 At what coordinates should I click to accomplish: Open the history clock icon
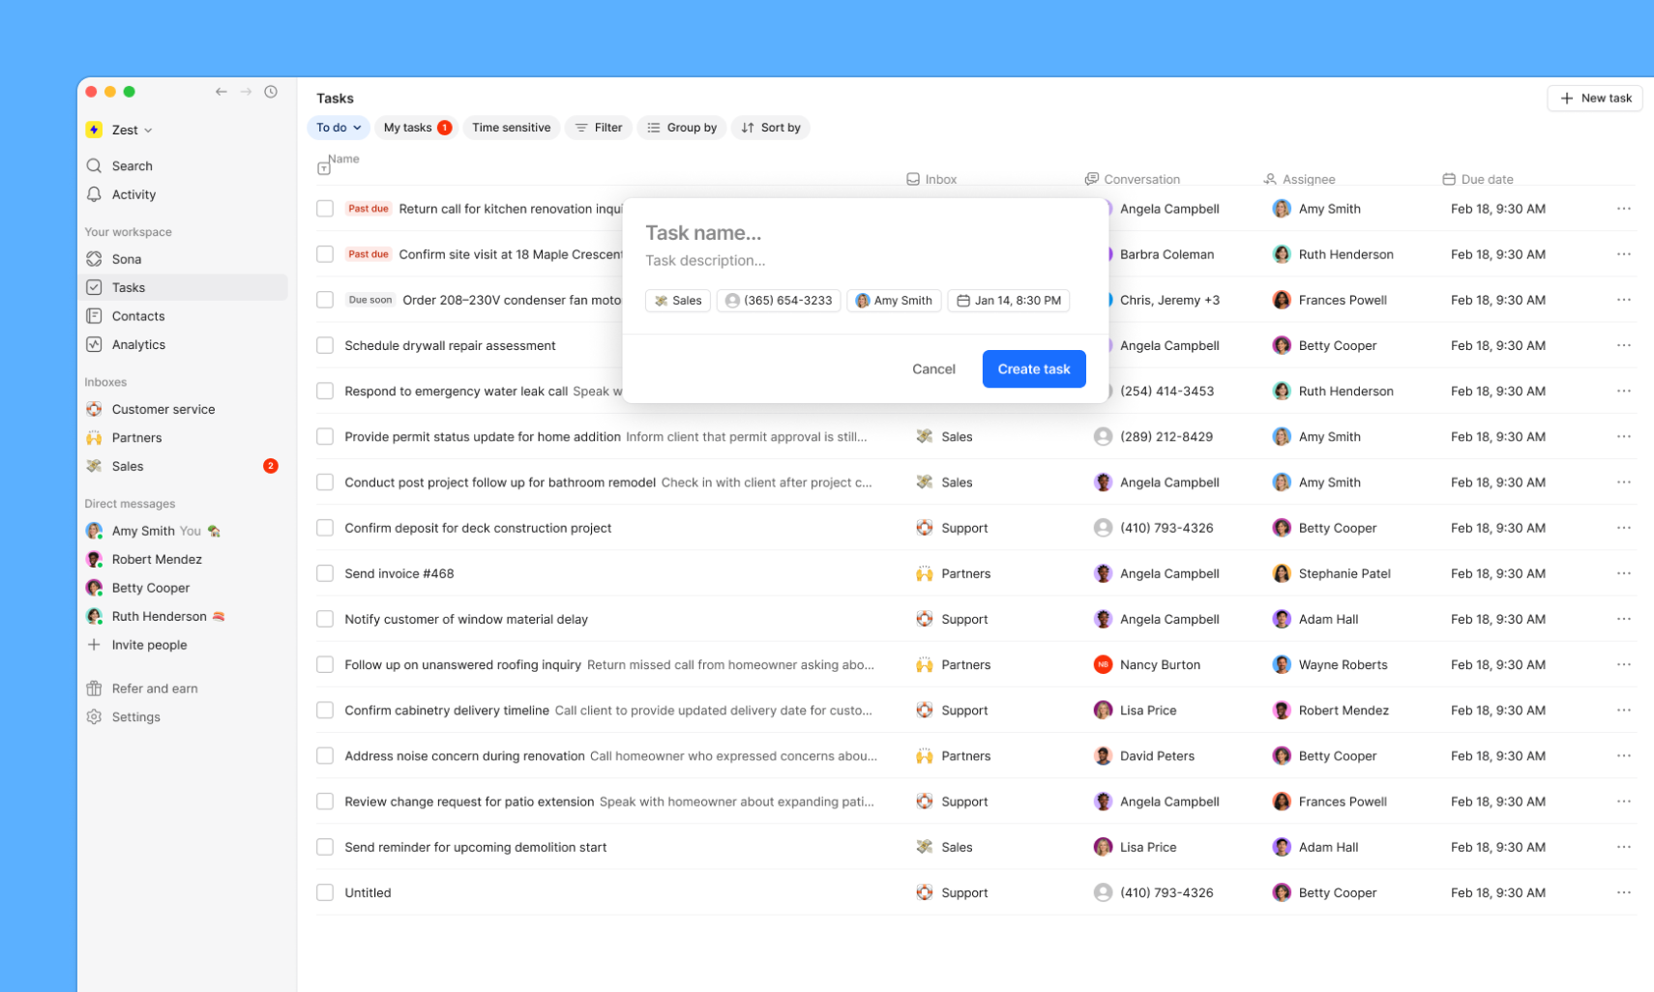pyautogui.click(x=271, y=92)
